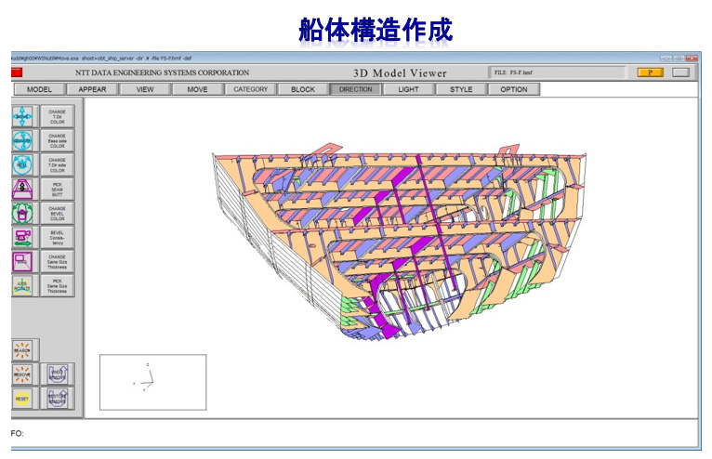Select the DIRECTION tab
The image size is (712, 459).
(355, 89)
